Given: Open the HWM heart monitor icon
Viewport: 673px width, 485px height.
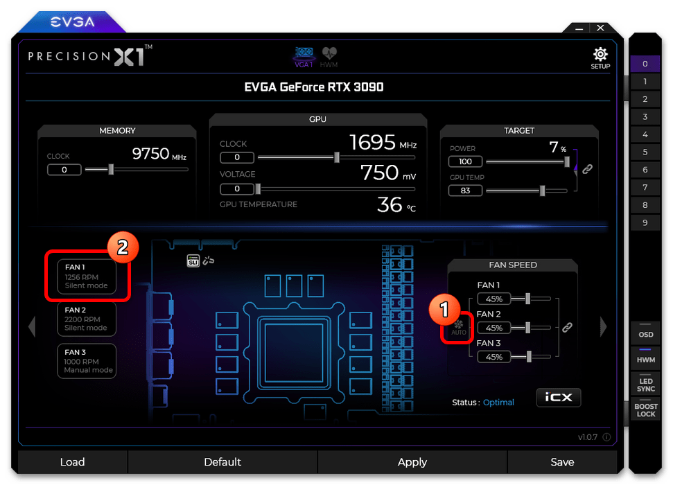Looking at the screenshot, I should (x=328, y=56).
